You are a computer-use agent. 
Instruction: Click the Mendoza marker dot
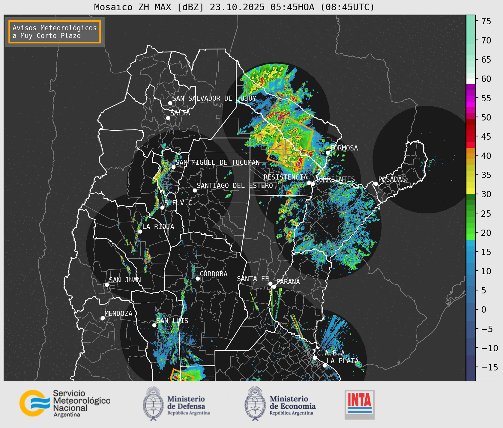pos(103,318)
